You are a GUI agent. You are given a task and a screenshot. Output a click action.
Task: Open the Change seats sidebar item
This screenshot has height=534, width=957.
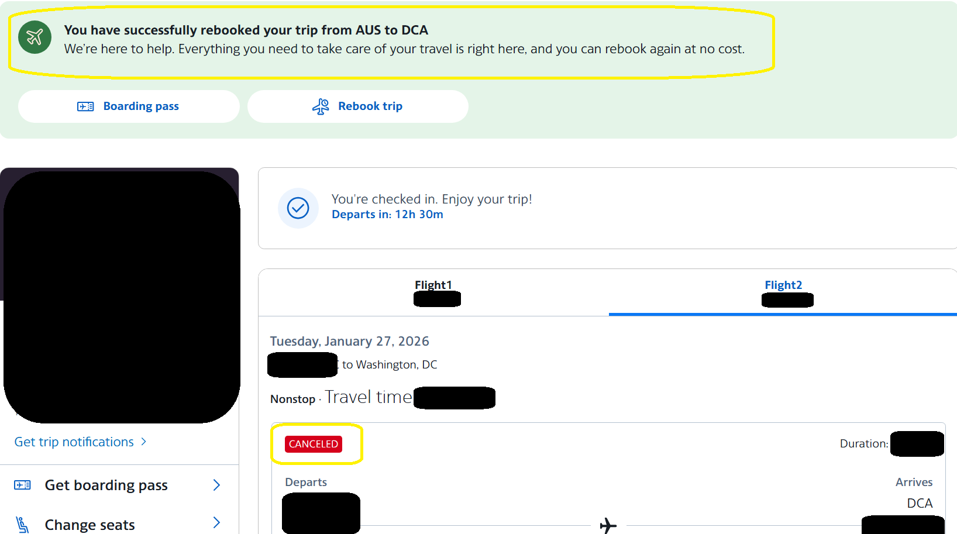(119, 523)
